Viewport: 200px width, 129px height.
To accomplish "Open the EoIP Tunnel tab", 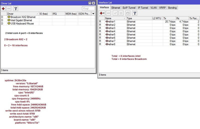I will click(x=129, y=8).
